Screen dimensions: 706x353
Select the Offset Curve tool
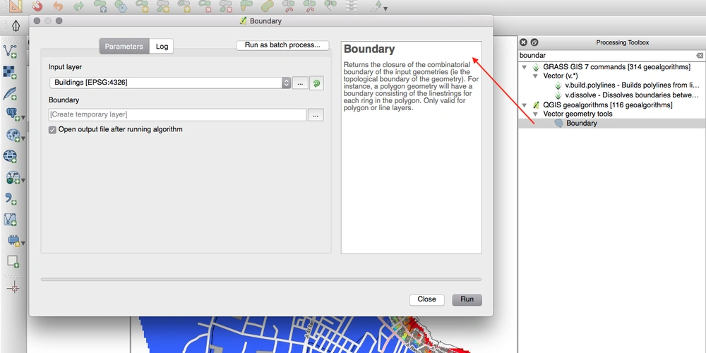268,6
